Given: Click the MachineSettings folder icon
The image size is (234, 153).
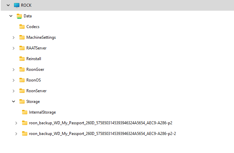Looking at the screenshot, I should pyautogui.click(x=22, y=37).
